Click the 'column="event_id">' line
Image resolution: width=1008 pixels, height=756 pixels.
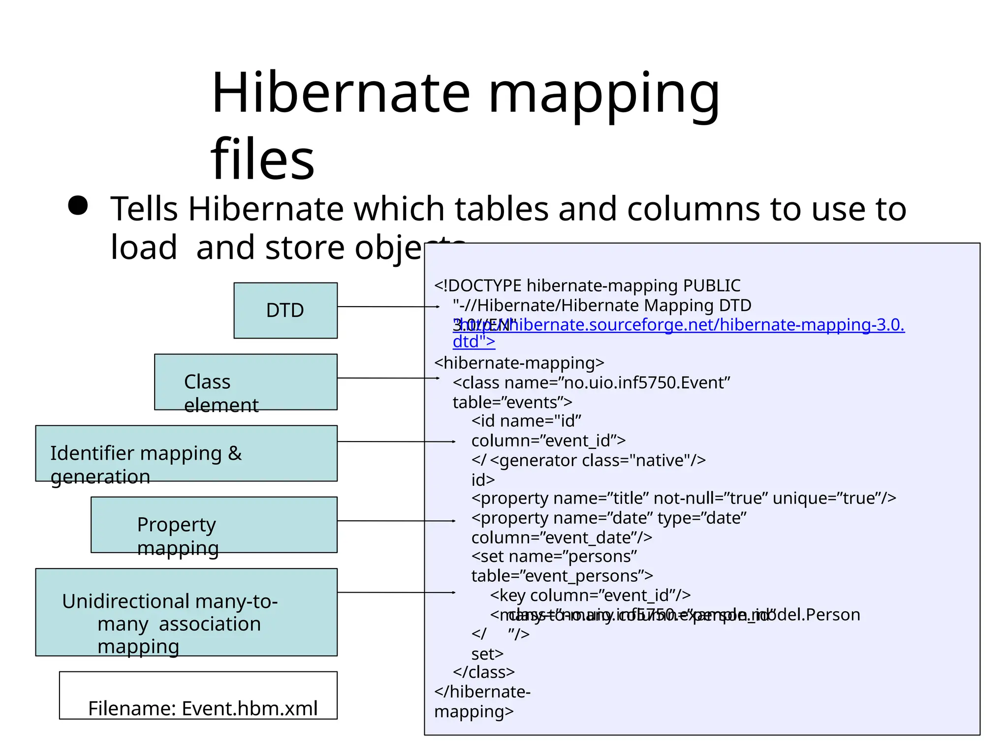click(548, 441)
